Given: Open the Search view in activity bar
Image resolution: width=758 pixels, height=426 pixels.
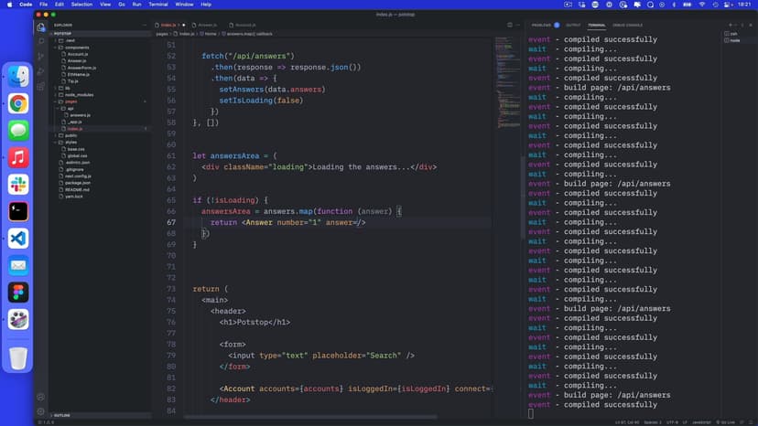Looking at the screenshot, I should point(41,42).
